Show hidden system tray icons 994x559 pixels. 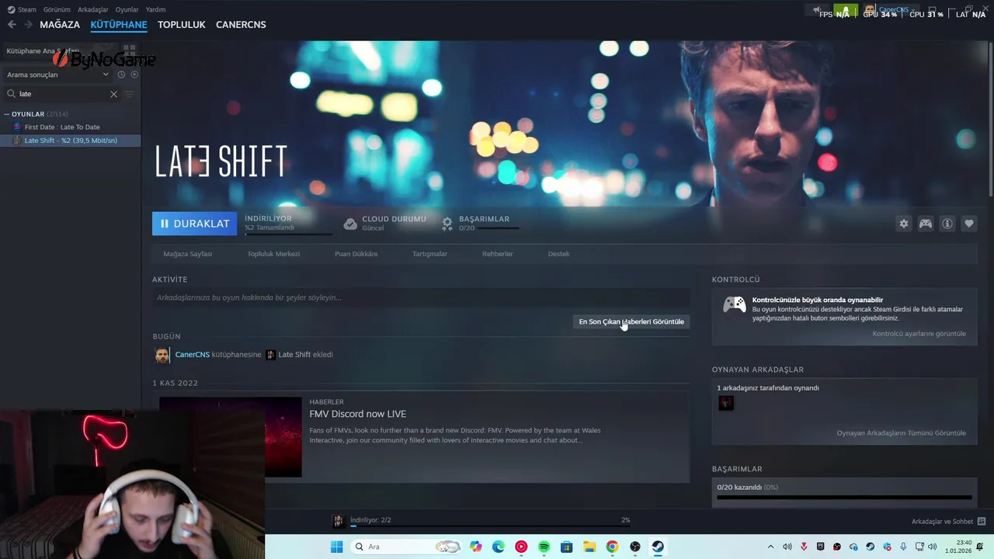pyautogui.click(x=770, y=547)
